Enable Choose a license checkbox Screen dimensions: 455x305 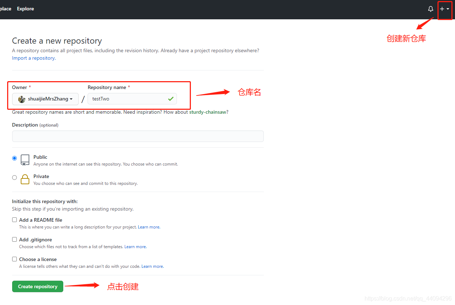[14, 259]
